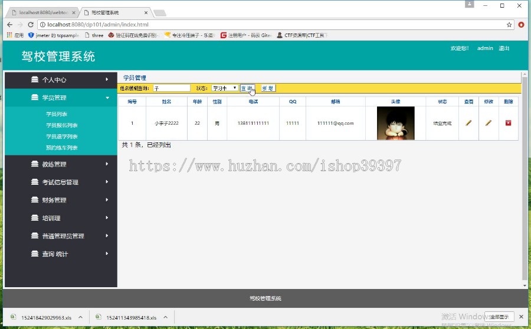Close the download bar with X
Viewport: 531px width, 329px height.
521,317
